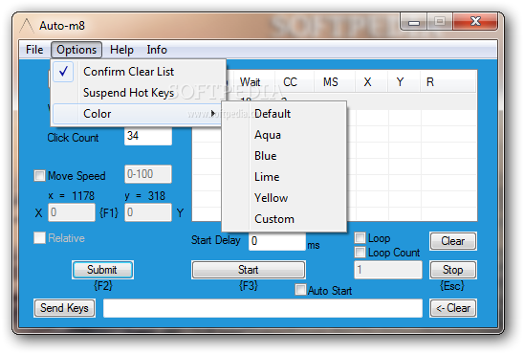Image resolution: width=524 pixels, height=354 pixels.
Task: Click the X column header
Action: coord(371,82)
